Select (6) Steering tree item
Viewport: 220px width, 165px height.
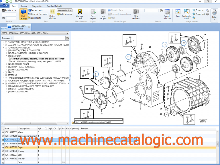click(11, 75)
